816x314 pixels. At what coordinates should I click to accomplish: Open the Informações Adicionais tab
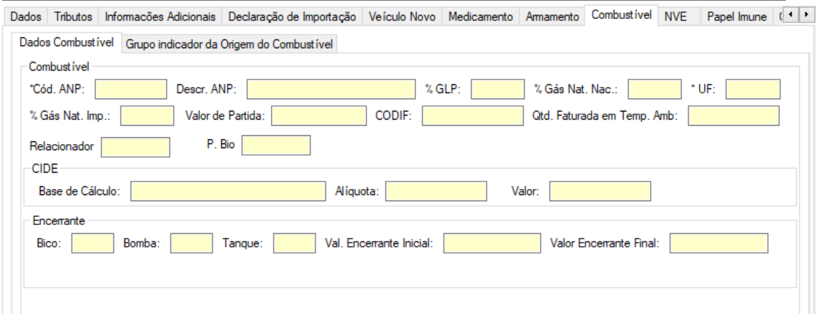[x=162, y=16]
